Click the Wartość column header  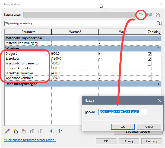(x=75, y=32)
